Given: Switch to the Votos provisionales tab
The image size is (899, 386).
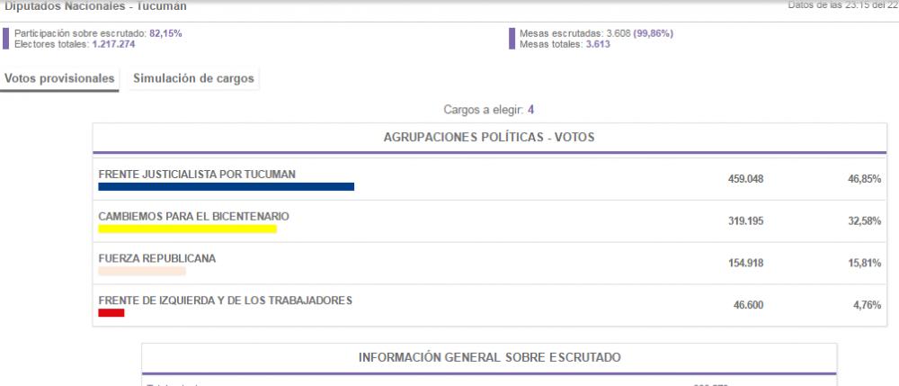Looking at the screenshot, I should coord(59,79).
